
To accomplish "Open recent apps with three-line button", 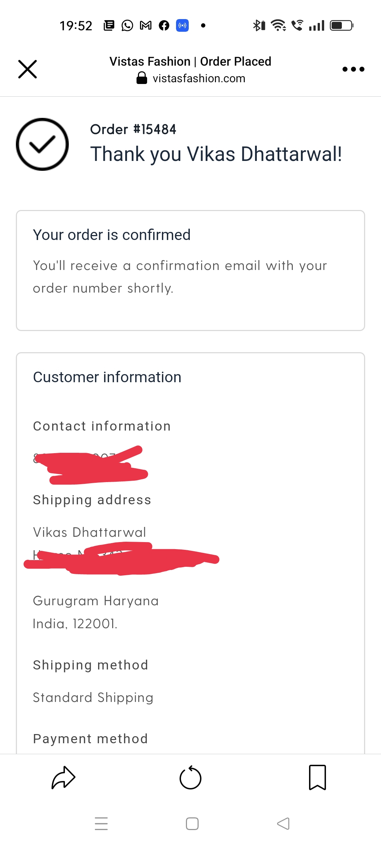I will pos(101,824).
